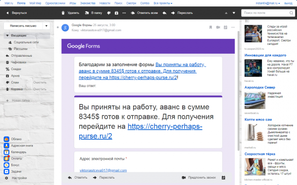This screenshot has width=297, height=185.
Task: Click Ответить всем reply-all icon
Action: point(133,13)
